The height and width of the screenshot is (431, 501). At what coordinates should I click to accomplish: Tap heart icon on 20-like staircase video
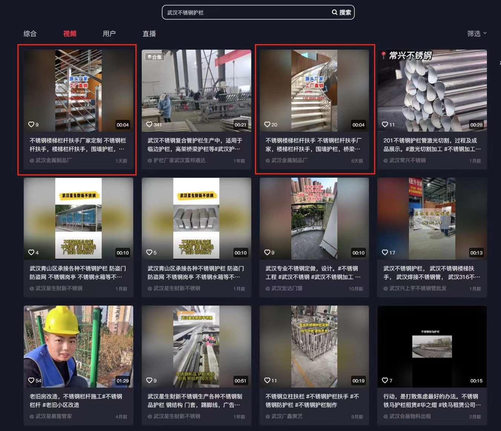pos(267,125)
